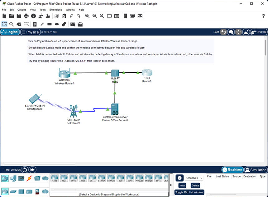
Task: Click the Power Cycle Devices button
Action: tap(25, 170)
